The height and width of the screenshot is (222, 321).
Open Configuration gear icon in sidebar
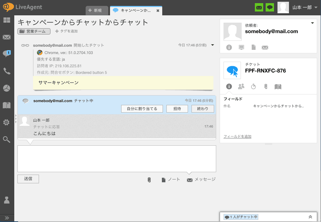[x=7, y=122]
